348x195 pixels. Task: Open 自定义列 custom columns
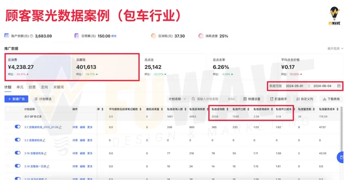coord(304,99)
